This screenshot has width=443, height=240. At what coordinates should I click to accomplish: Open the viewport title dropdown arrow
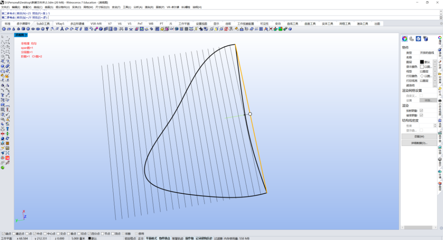point(26,35)
